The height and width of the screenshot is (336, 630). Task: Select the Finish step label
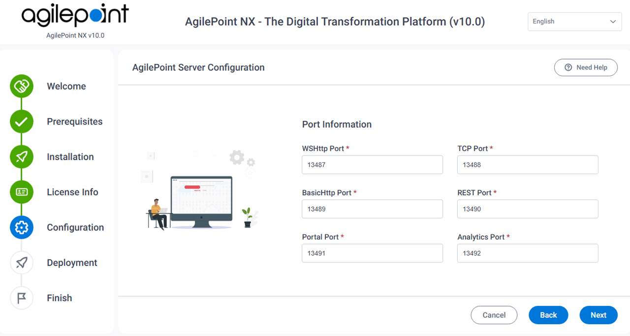click(60, 298)
